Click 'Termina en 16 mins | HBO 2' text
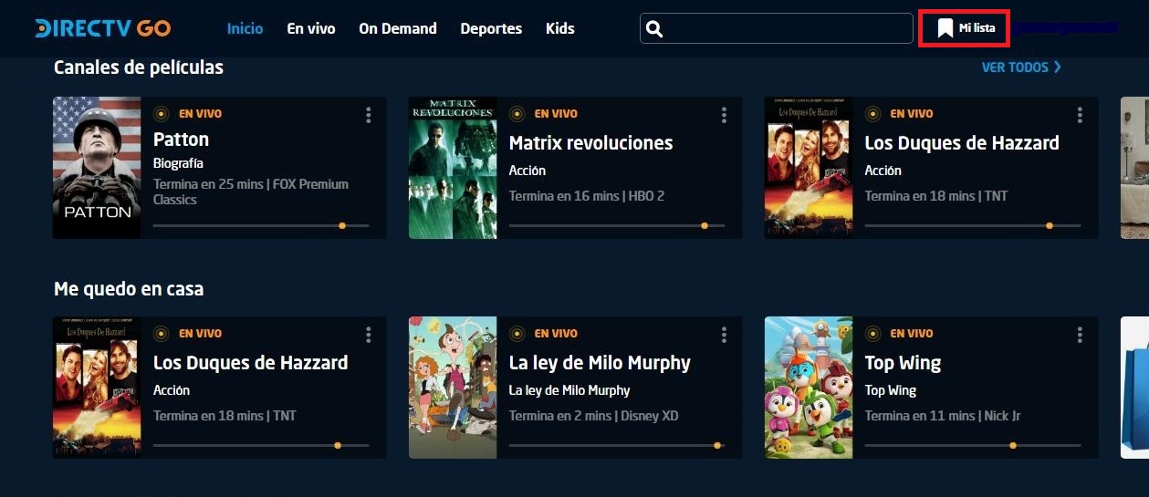Screen dimensions: 1149x497 pyautogui.click(x=587, y=196)
